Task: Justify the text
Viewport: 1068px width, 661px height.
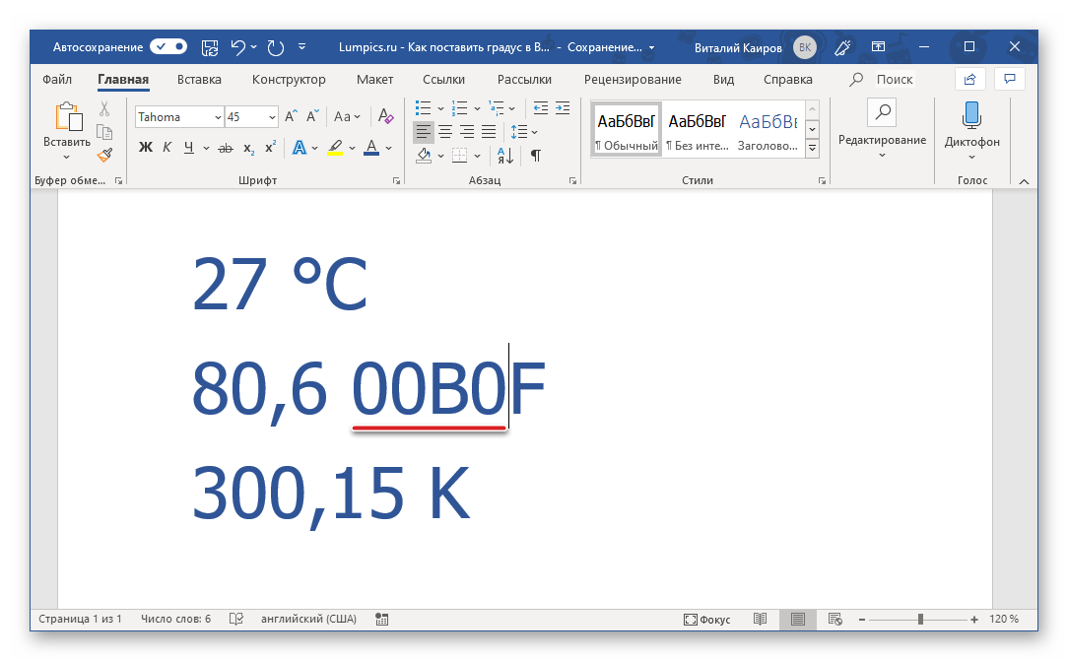Action: pos(489,132)
